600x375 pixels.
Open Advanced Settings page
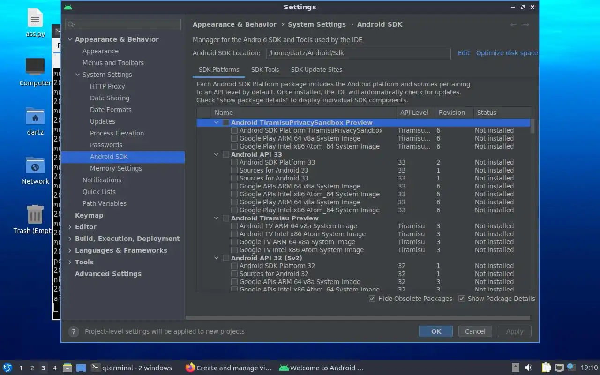108,274
